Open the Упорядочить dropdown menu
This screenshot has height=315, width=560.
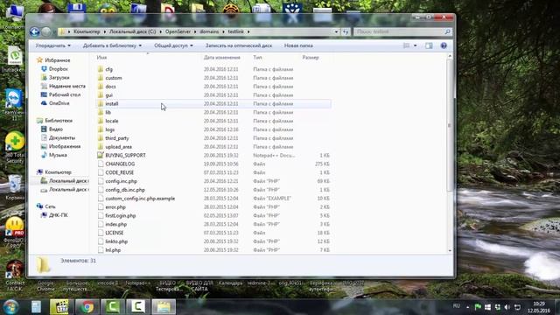[52, 45]
